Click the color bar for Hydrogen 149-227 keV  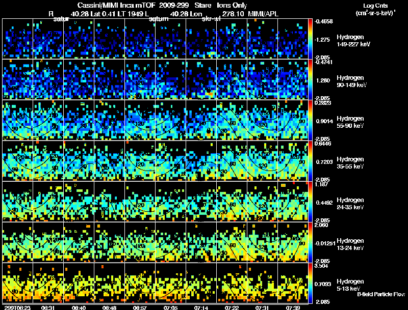click(x=310, y=39)
